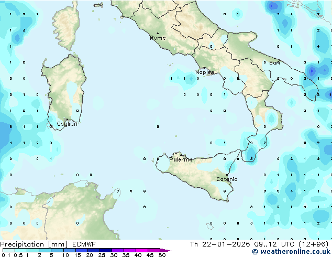Pick the legend swatch between 0.1 and 0.5
Image resolution: width=332 pixels, height=257 pixels.
point(9,250)
